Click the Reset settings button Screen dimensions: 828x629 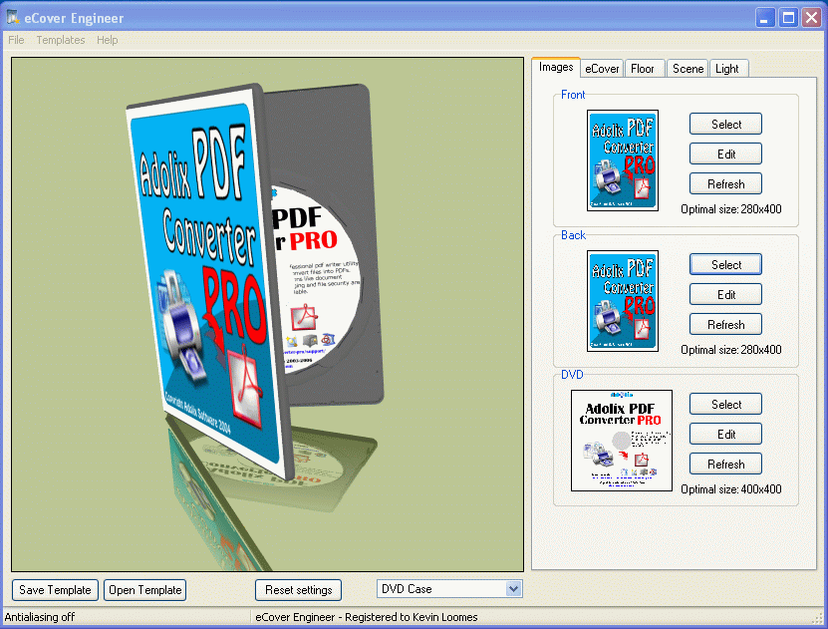[298, 590]
